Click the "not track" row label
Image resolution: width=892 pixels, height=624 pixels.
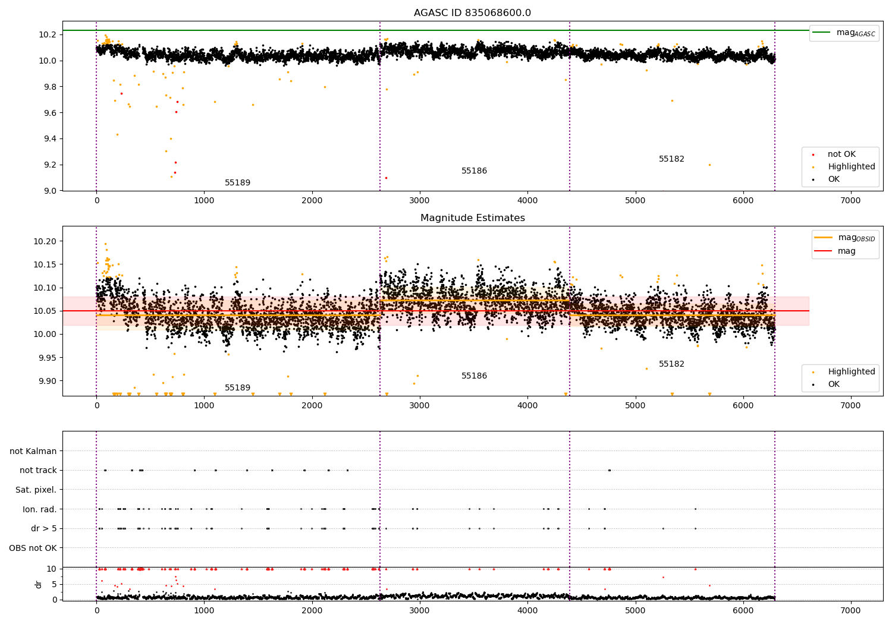[38, 471]
